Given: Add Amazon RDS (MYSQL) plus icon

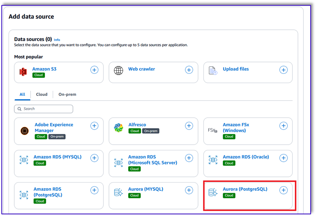Looking at the screenshot, I should click(94, 158).
